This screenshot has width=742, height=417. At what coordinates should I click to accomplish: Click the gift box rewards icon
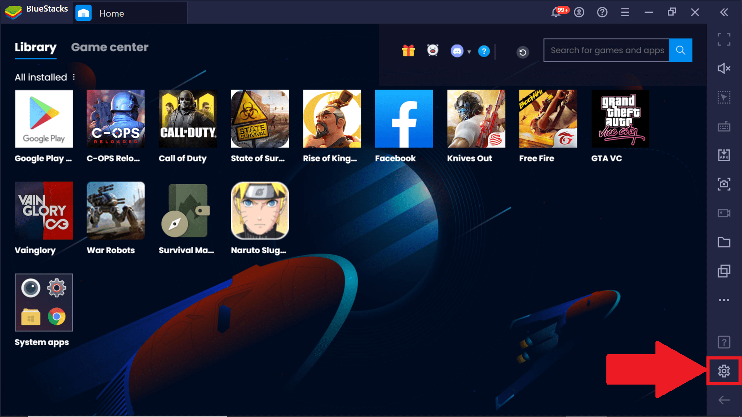click(x=408, y=51)
